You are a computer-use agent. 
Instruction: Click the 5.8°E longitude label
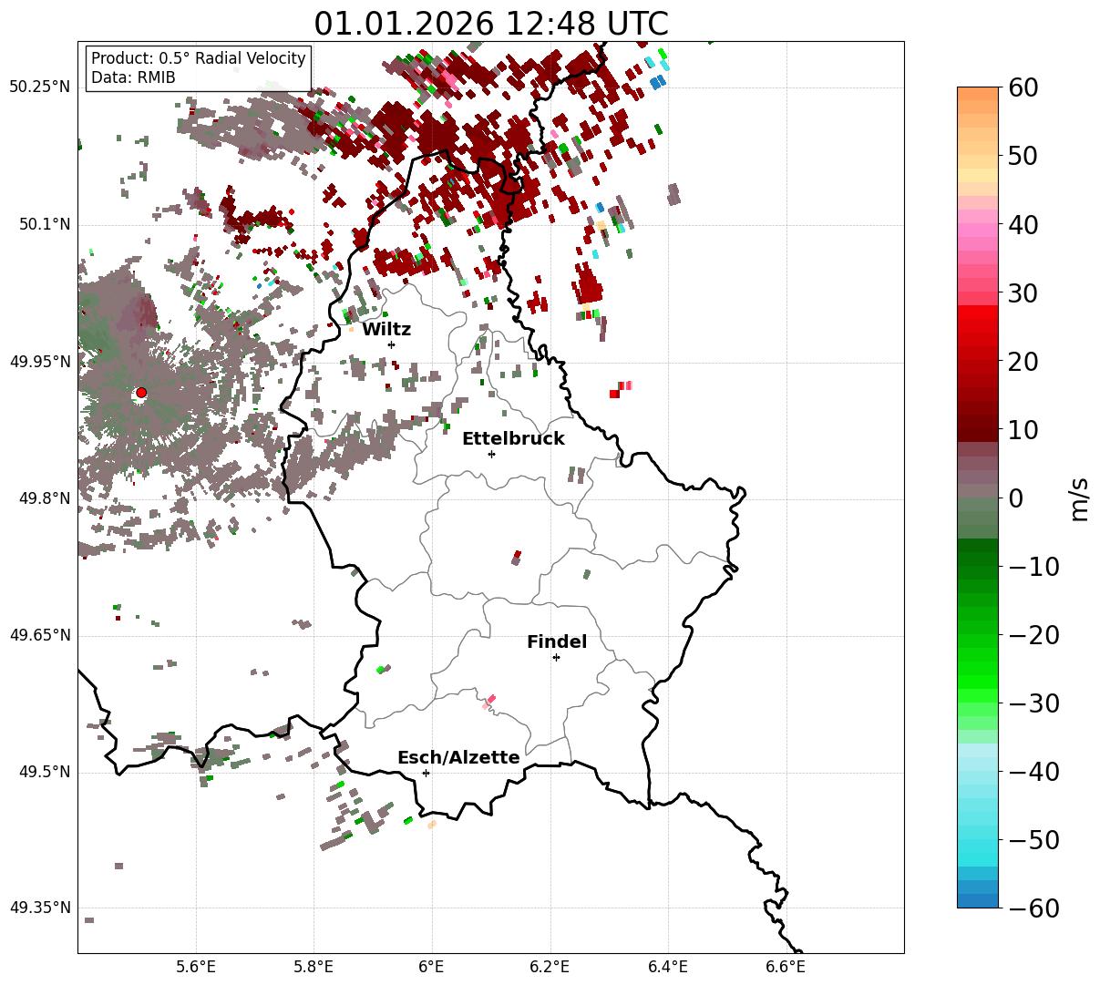click(x=314, y=967)
